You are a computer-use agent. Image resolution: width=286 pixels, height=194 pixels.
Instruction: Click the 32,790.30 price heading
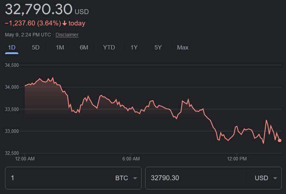pyautogui.click(x=39, y=9)
